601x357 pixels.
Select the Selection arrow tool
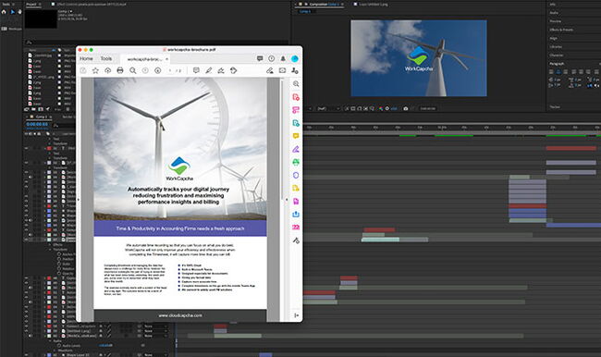[12, 12]
